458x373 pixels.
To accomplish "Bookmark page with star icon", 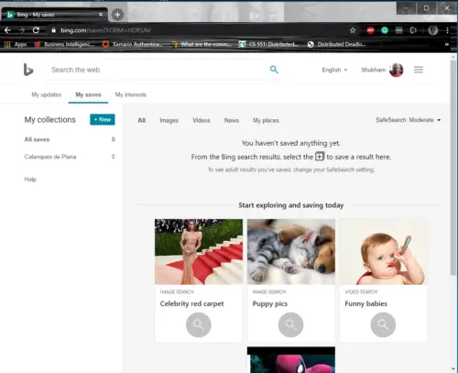I will click(353, 30).
